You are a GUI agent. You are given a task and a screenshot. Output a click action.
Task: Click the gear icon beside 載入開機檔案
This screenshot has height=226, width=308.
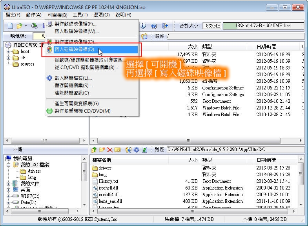coord(49,78)
